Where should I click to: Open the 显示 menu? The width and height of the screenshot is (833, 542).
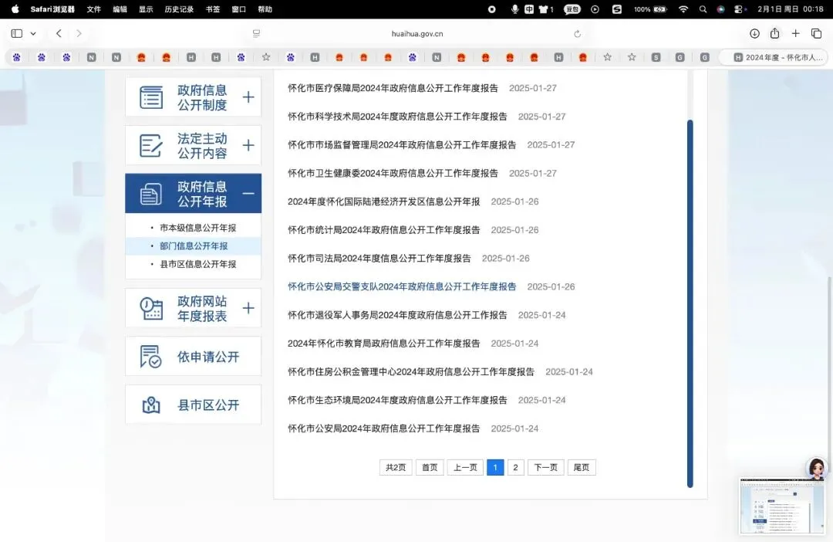(146, 9)
